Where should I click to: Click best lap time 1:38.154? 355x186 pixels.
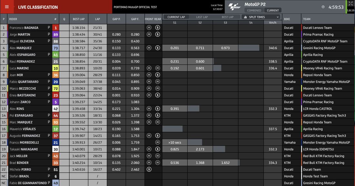[78, 28]
